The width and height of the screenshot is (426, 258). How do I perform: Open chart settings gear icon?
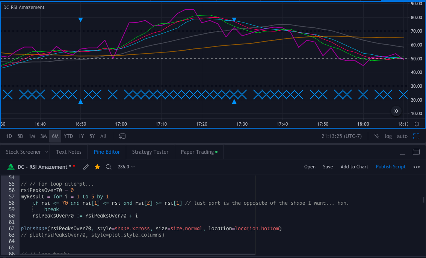[x=417, y=124]
